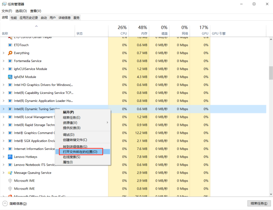This screenshot has width=273, height=210.
Task: Click the Task Manager title bar icon
Action: click(x=4, y=4)
